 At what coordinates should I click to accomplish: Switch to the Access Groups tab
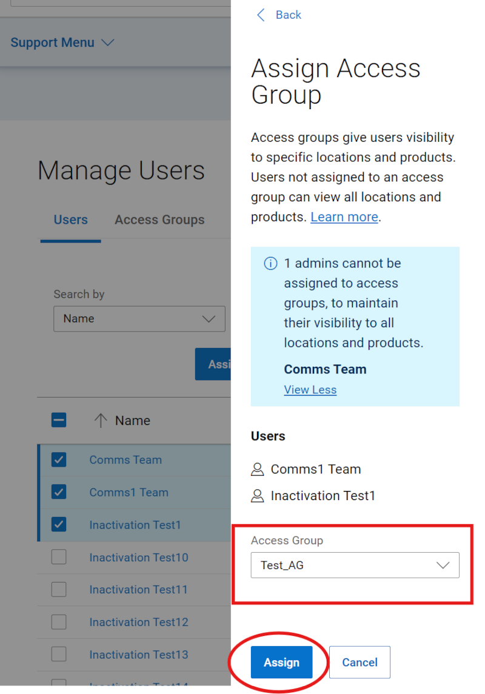[x=159, y=219]
